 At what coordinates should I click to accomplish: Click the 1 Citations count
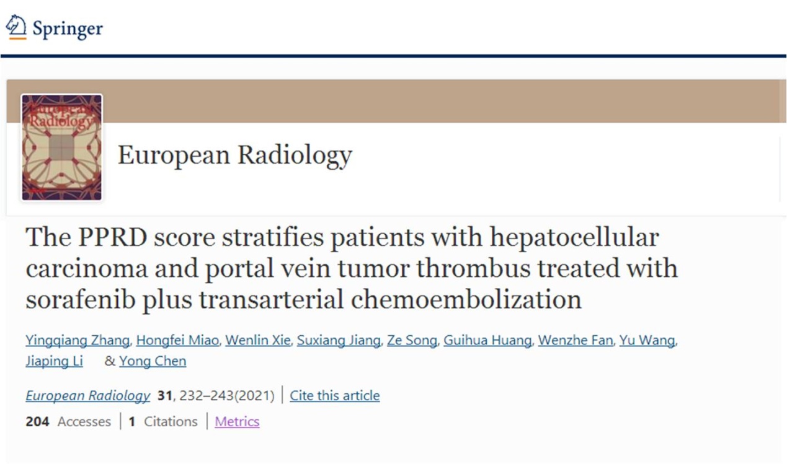point(162,422)
